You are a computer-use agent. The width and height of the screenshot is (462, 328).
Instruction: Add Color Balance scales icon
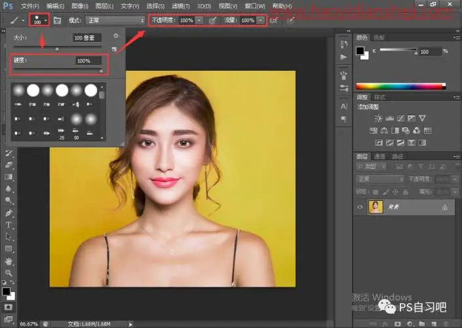pyautogui.click(x=384, y=130)
